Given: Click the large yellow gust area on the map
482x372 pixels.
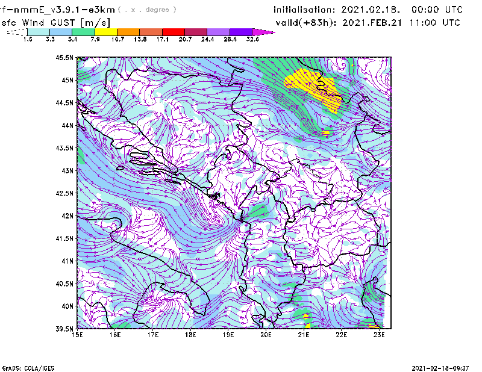Looking at the screenshot, I should pyautogui.click(x=313, y=87).
